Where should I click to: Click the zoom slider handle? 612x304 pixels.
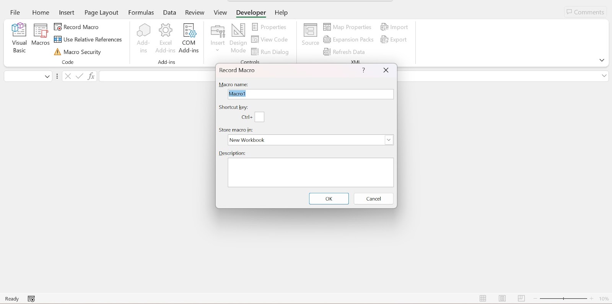click(563, 299)
